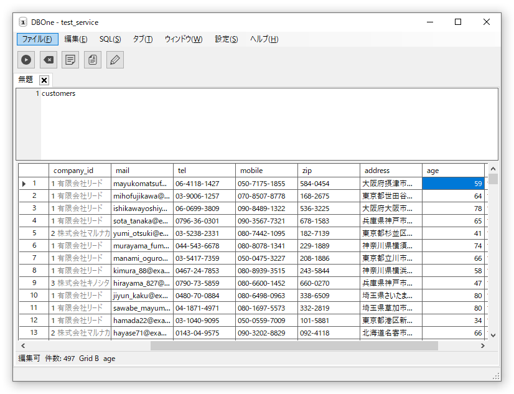Click the pencil edit toolbar icon
Viewport: 514px width, 394px height.
click(x=115, y=60)
